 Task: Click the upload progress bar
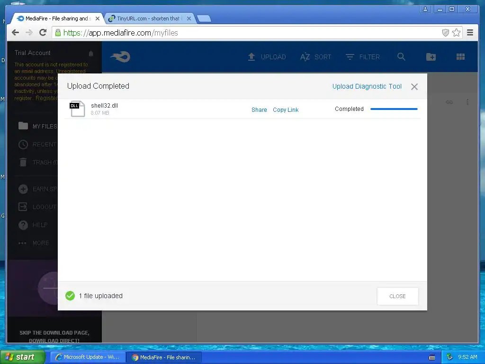[x=394, y=109]
